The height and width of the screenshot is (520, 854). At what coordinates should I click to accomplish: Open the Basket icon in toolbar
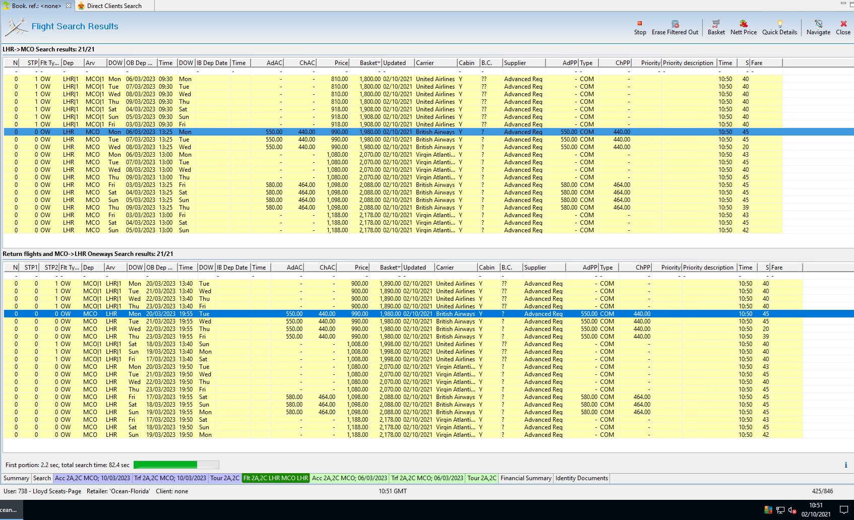pos(716,24)
